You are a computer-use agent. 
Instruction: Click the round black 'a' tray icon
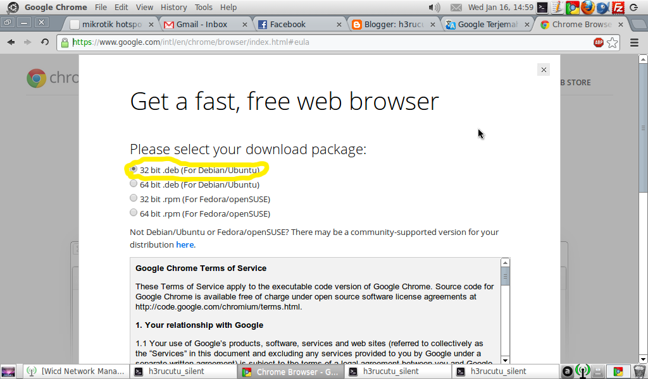(568, 371)
